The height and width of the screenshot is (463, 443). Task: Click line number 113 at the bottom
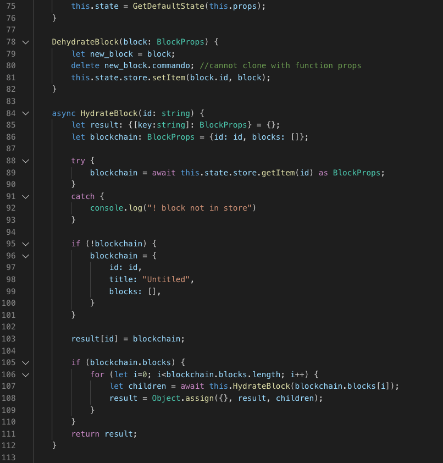pos(10,457)
